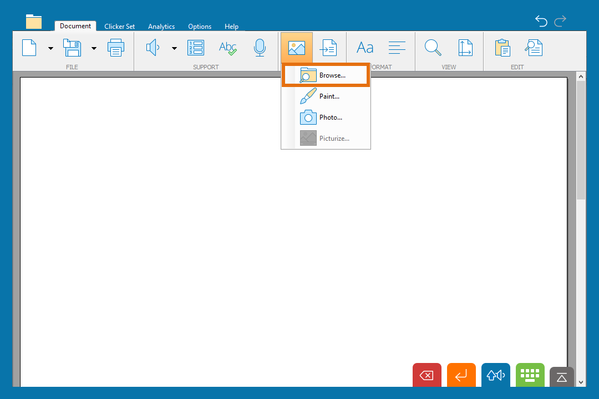Click the microphone voice recording icon

click(x=260, y=48)
